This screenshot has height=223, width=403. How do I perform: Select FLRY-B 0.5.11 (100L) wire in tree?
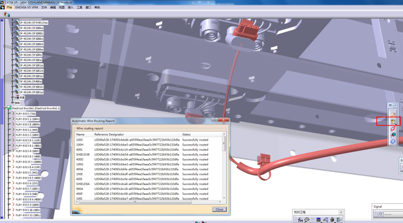[28, 215]
